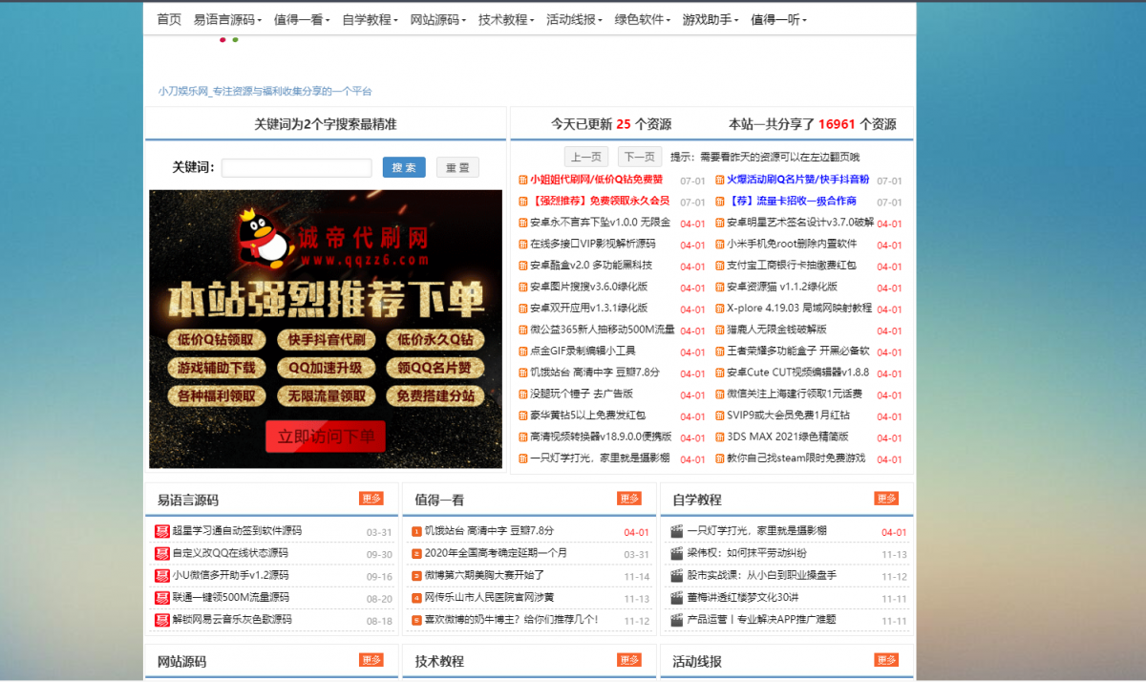The width and height of the screenshot is (1146, 682).
Task: Open 更多 for 网站源码 section
Action: [x=371, y=660]
